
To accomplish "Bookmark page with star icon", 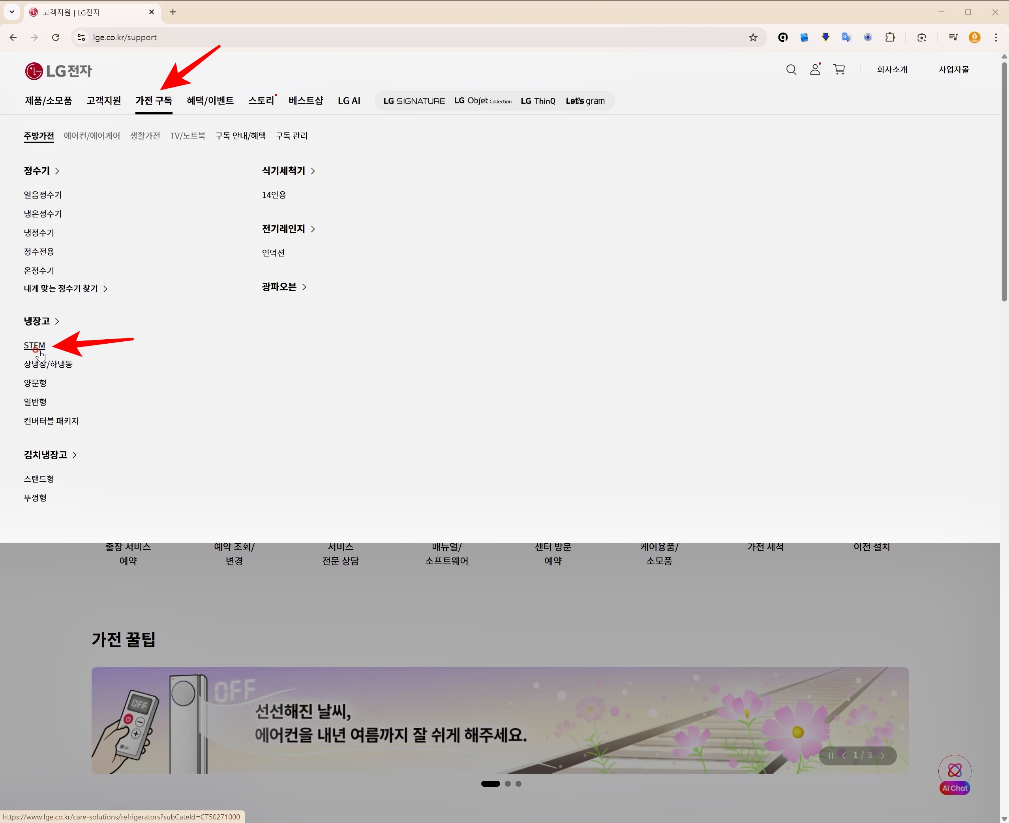I will pyautogui.click(x=753, y=37).
